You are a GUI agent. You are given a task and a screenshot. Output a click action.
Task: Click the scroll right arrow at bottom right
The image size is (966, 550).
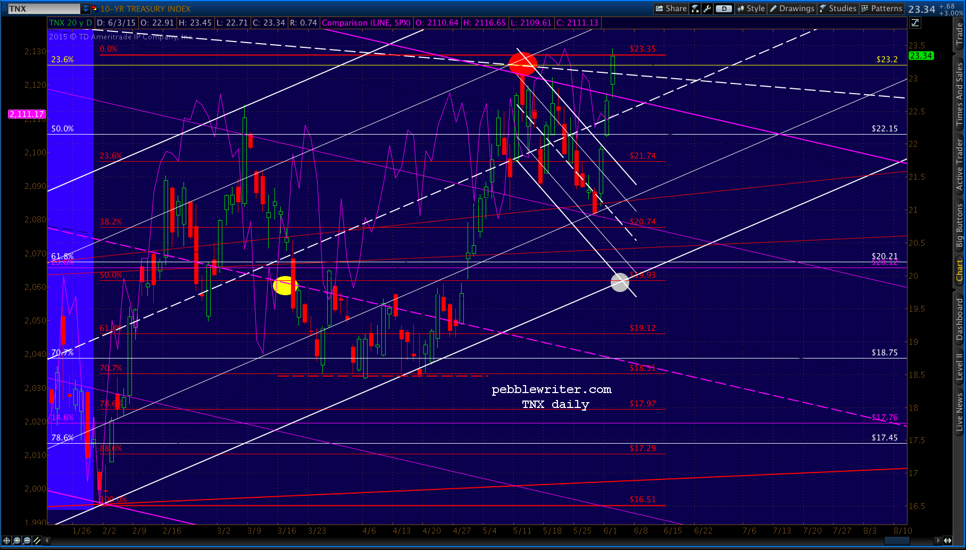[x=938, y=540]
